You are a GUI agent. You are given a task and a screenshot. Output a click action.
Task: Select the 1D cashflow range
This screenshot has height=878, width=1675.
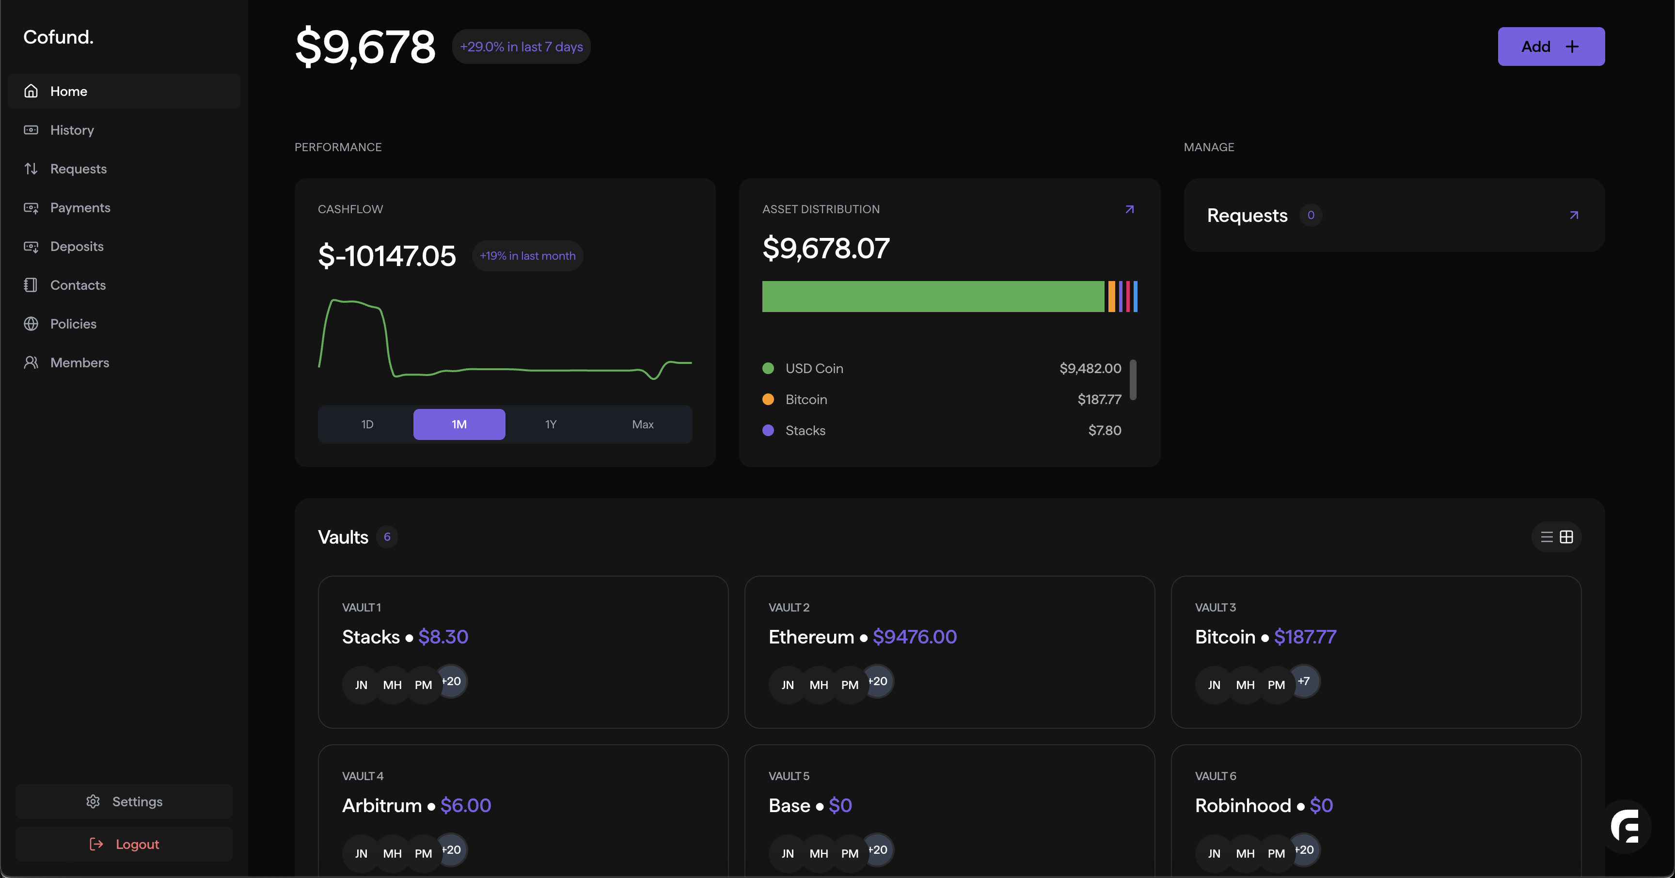tap(367, 424)
